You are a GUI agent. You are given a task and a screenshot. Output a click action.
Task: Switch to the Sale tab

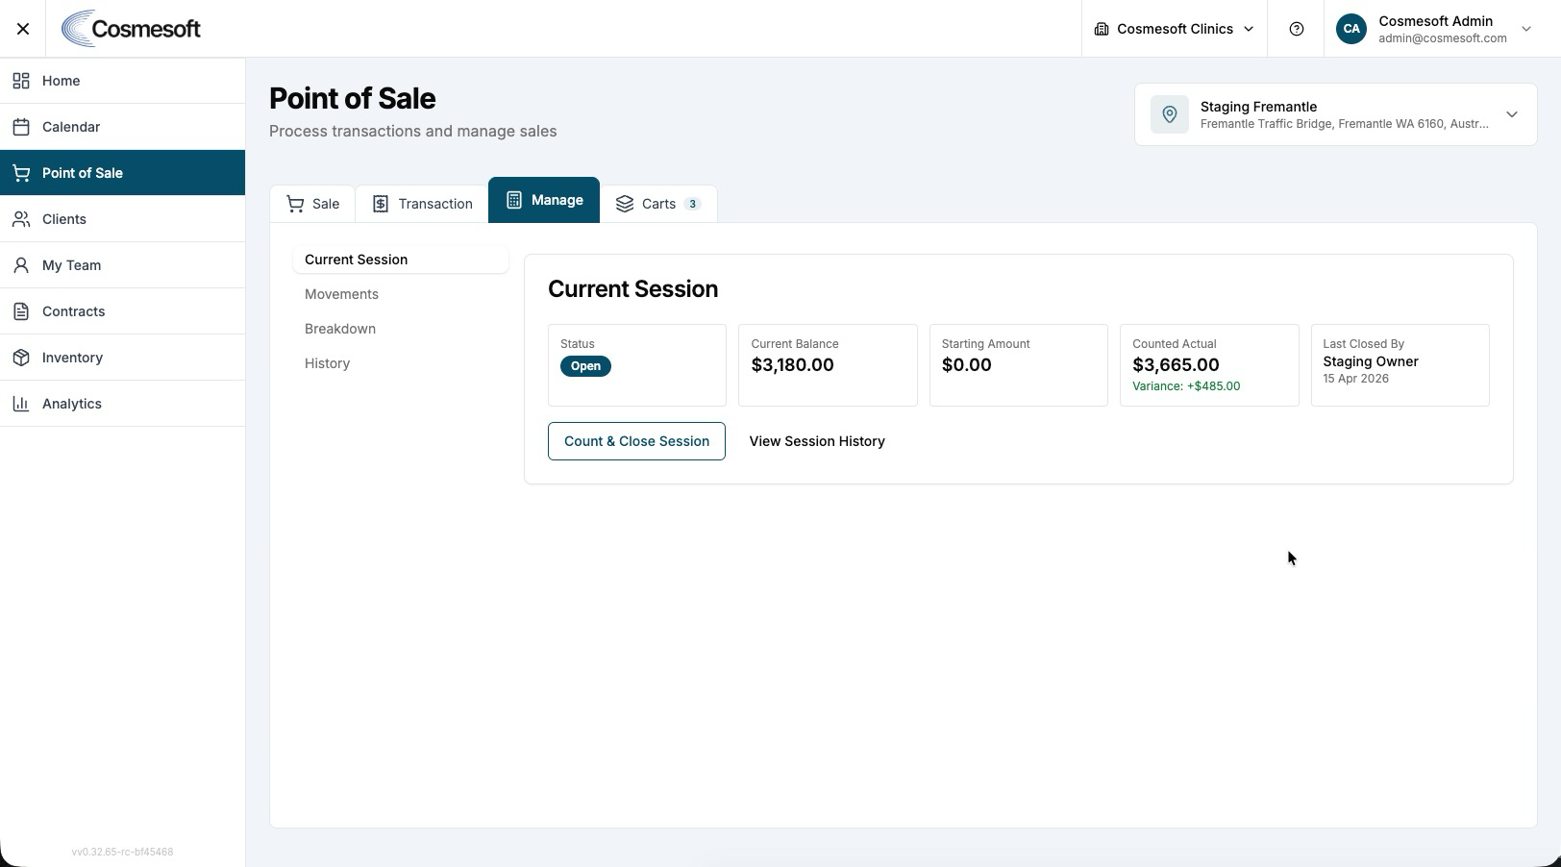[313, 204]
